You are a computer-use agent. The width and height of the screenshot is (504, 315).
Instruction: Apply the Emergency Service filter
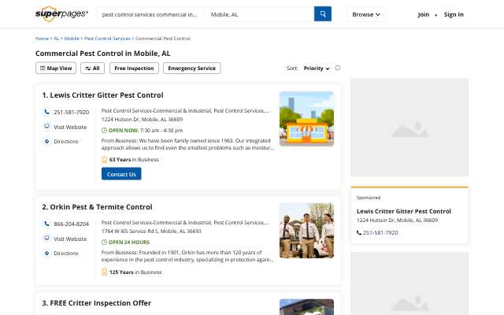tap(192, 69)
